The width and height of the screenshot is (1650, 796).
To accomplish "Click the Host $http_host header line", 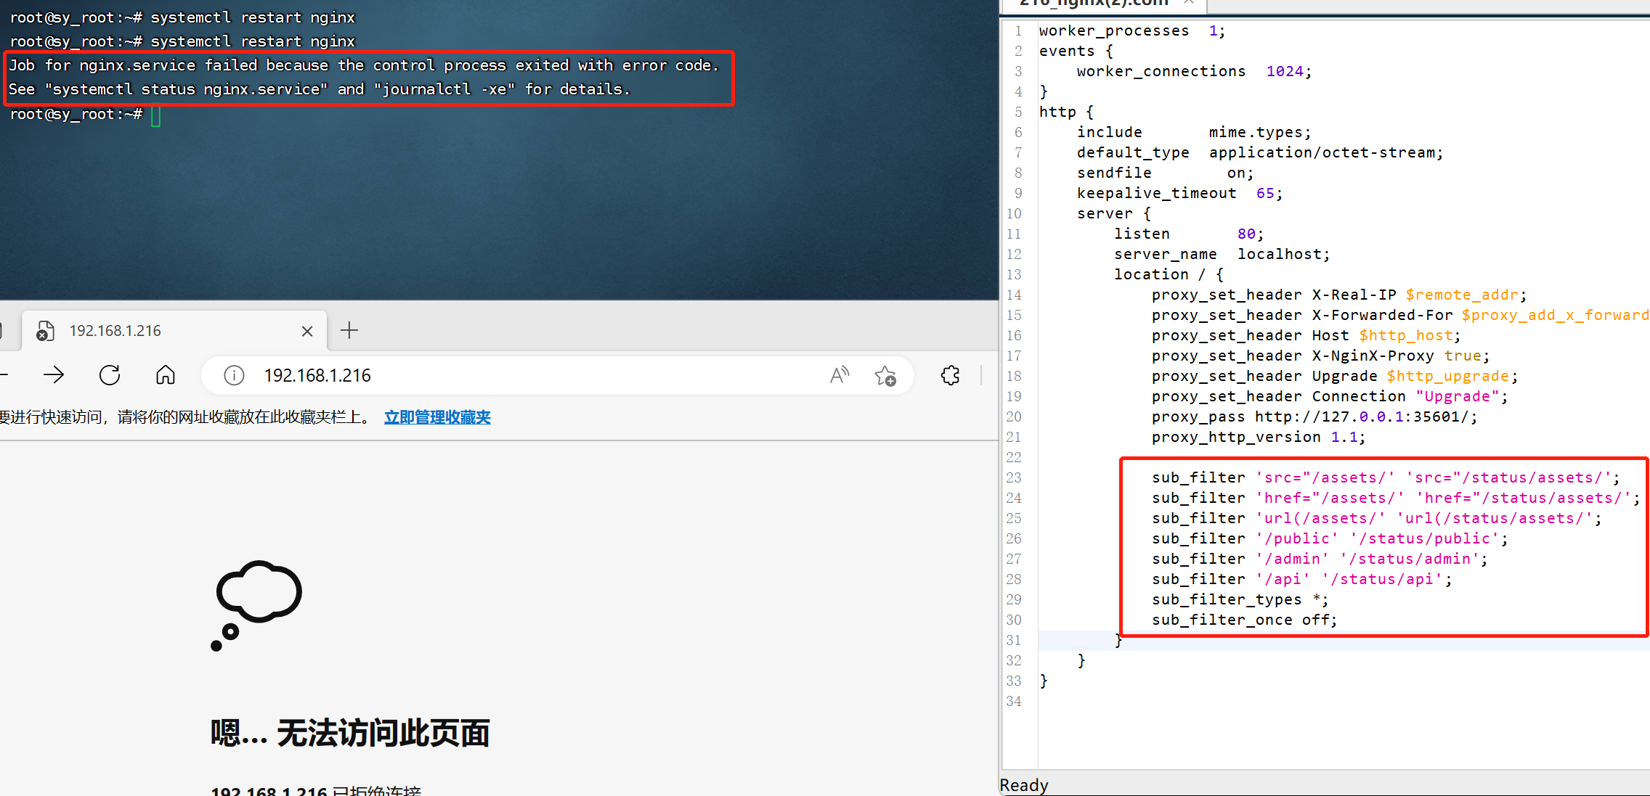I will tap(1306, 335).
